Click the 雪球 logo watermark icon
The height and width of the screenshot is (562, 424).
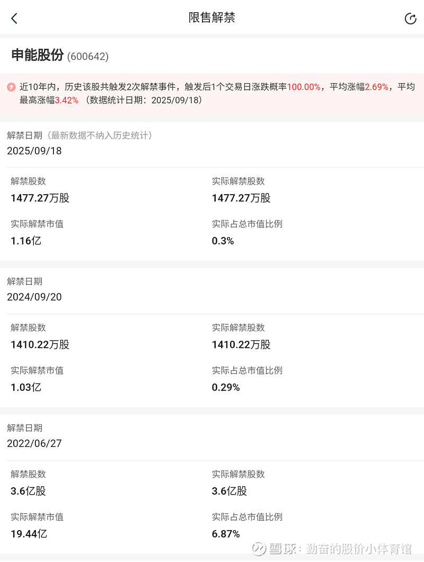259,548
